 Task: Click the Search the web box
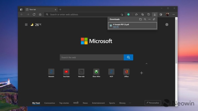click(x=92, y=58)
